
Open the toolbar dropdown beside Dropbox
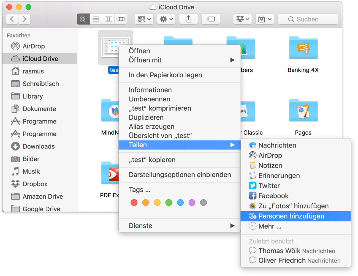[x=265, y=19]
